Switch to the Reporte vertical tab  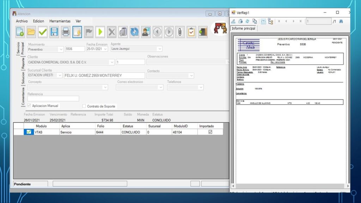click(x=23, y=63)
